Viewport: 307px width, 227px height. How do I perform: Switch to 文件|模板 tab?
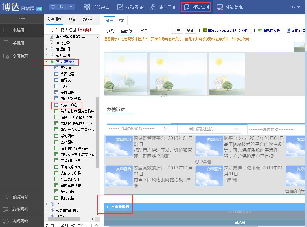55,19
